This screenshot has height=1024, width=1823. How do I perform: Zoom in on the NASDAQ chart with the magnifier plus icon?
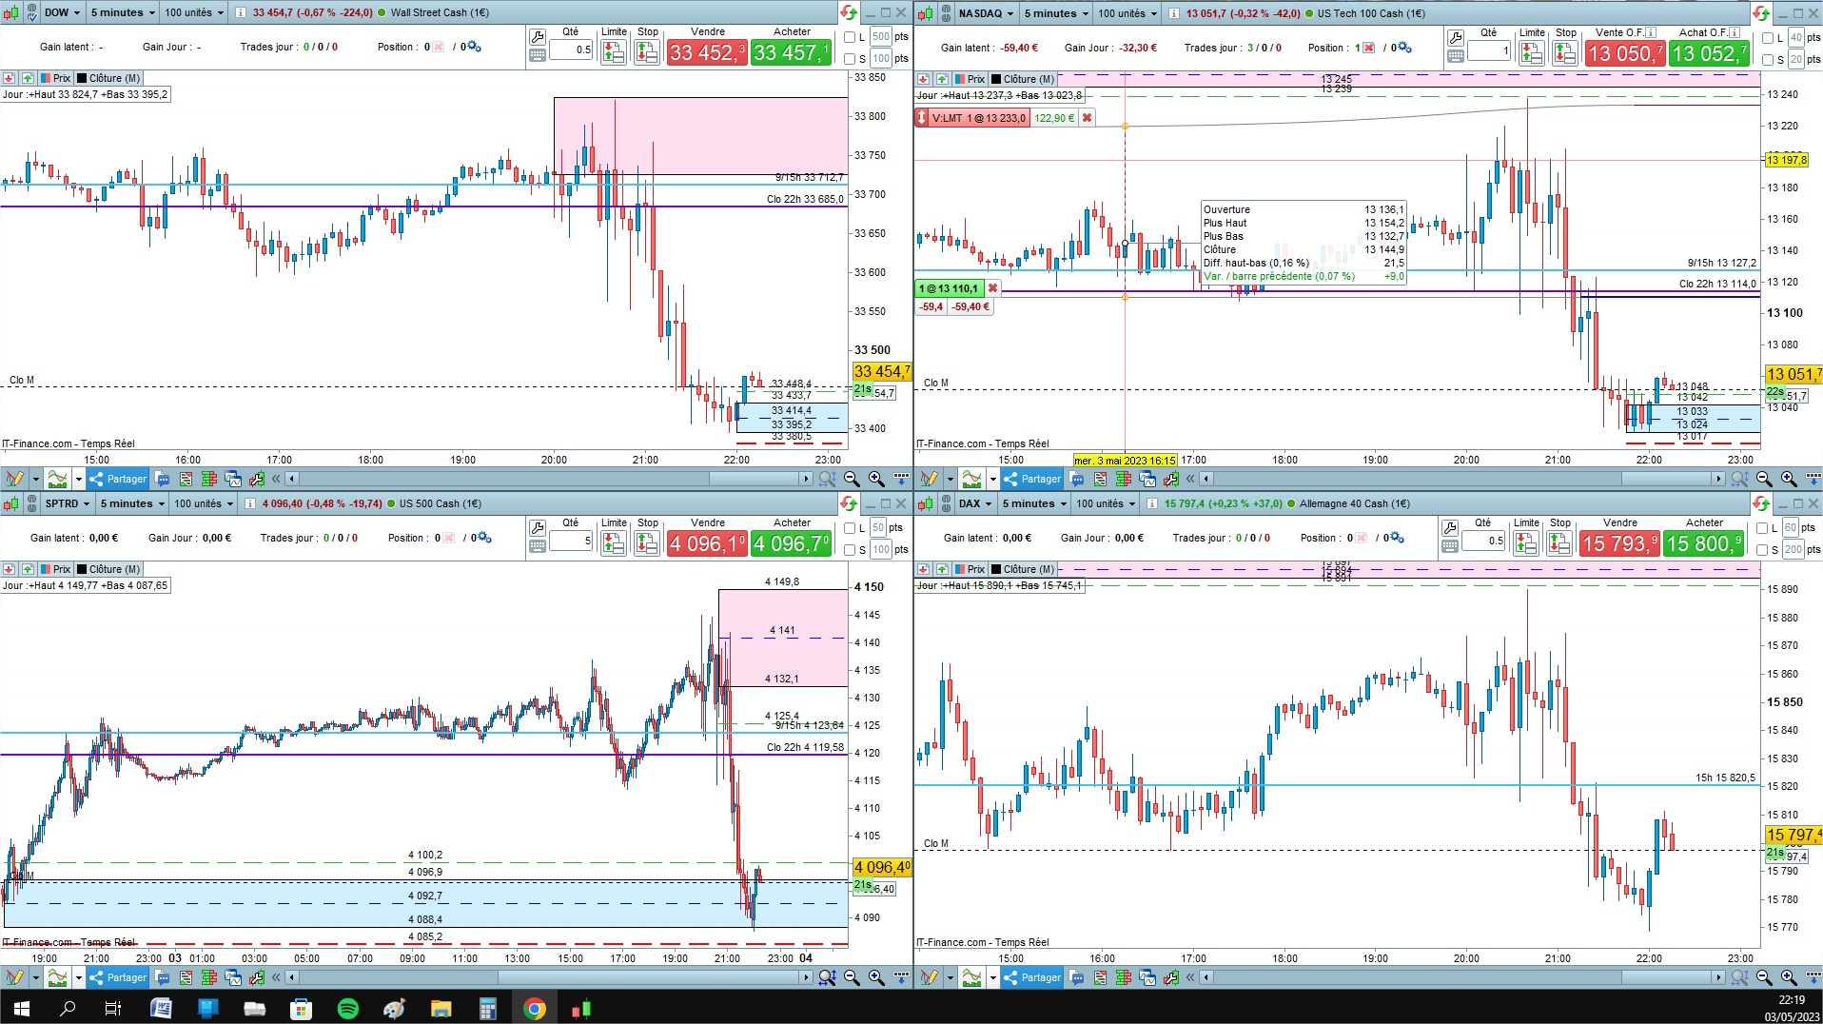[x=1789, y=479]
